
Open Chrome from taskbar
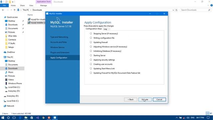[43, 118]
